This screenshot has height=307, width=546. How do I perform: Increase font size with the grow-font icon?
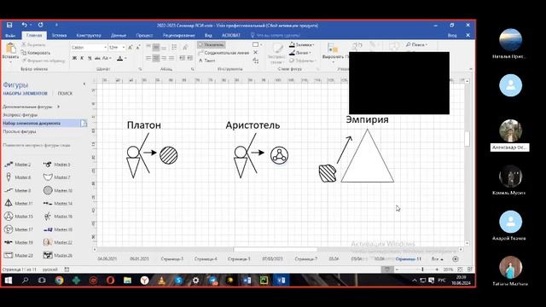pyautogui.click(x=131, y=48)
